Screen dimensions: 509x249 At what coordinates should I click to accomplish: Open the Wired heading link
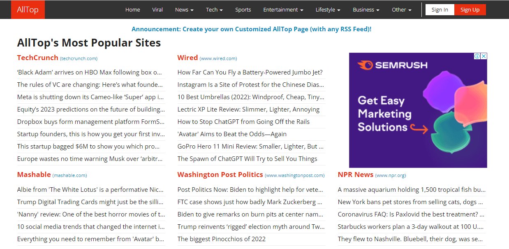click(x=188, y=58)
